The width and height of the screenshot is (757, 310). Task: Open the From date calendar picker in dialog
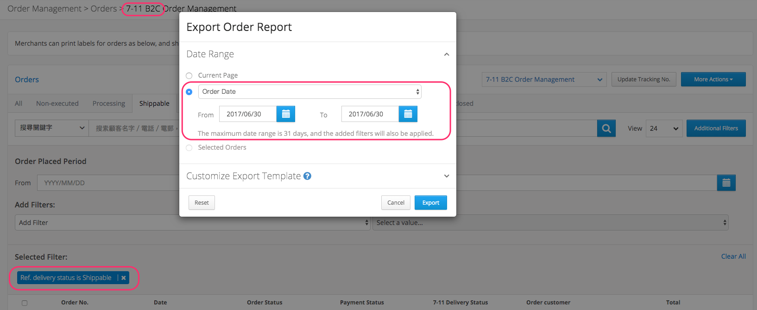[x=286, y=114]
